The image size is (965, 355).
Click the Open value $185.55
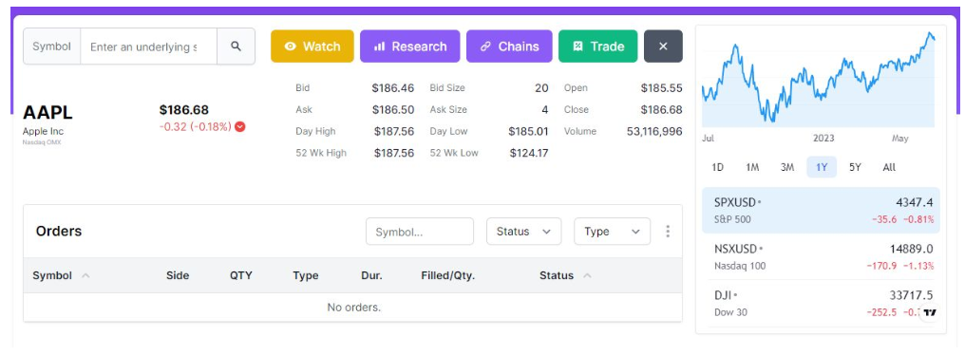tap(662, 88)
